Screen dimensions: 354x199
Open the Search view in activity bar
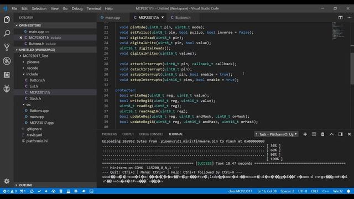click(7, 33)
